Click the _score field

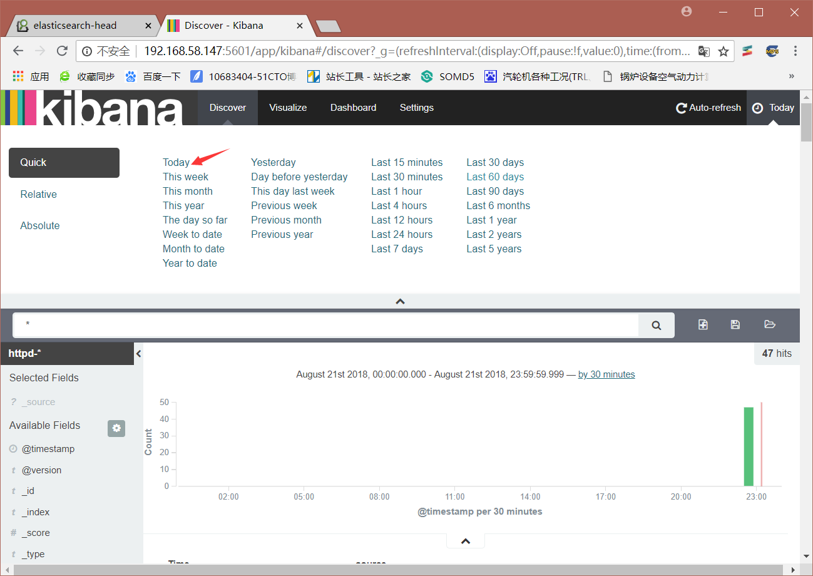click(x=36, y=533)
